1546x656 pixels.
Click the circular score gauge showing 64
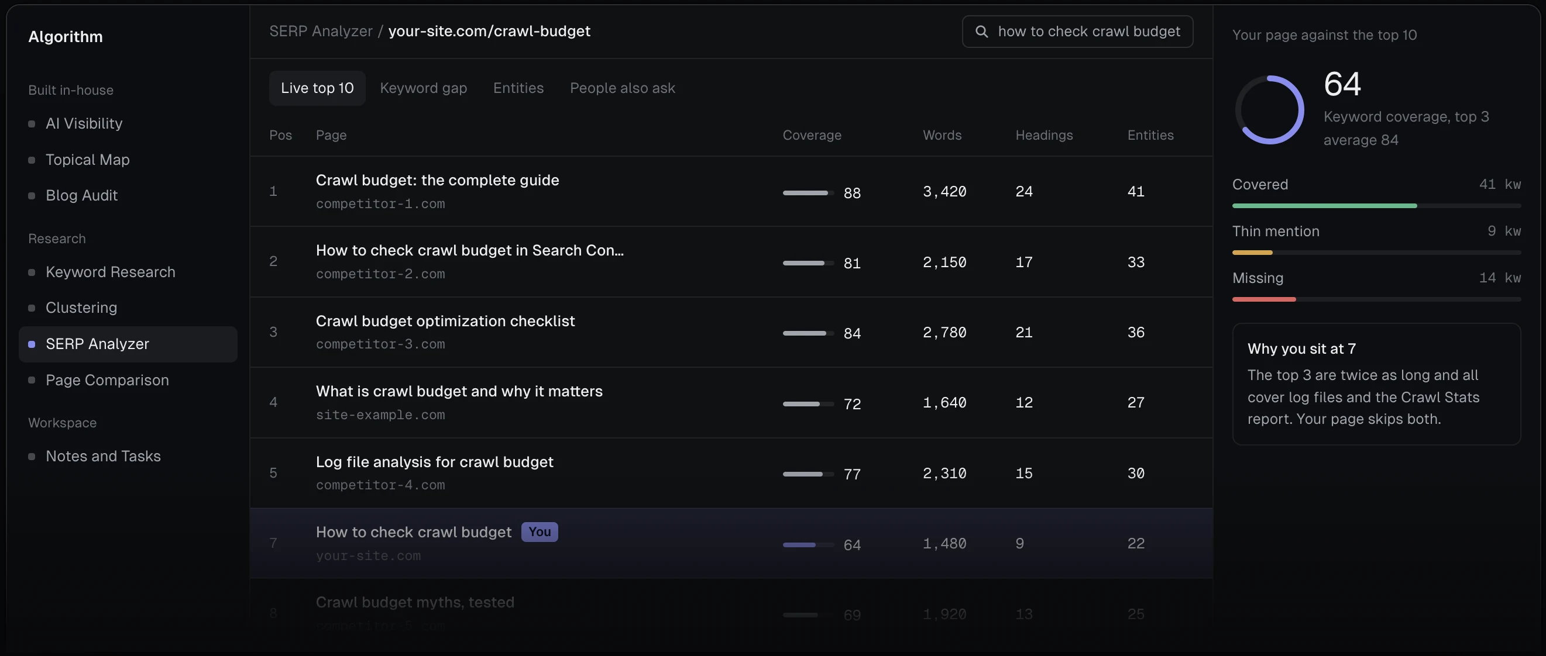point(1269,111)
